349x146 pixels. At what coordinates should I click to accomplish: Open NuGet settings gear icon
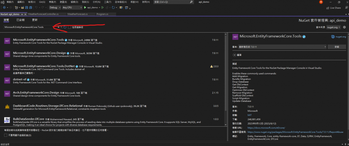[x=344, y=27]
